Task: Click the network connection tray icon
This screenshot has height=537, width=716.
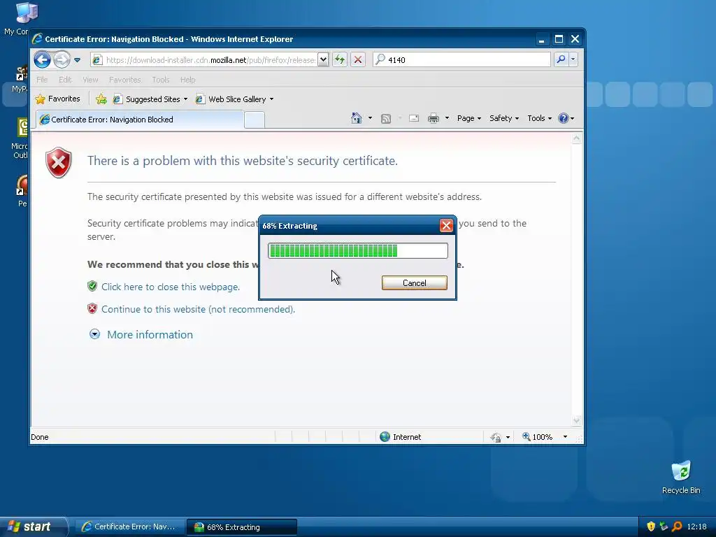Action: pyautogui.click(x=664, y=527)
